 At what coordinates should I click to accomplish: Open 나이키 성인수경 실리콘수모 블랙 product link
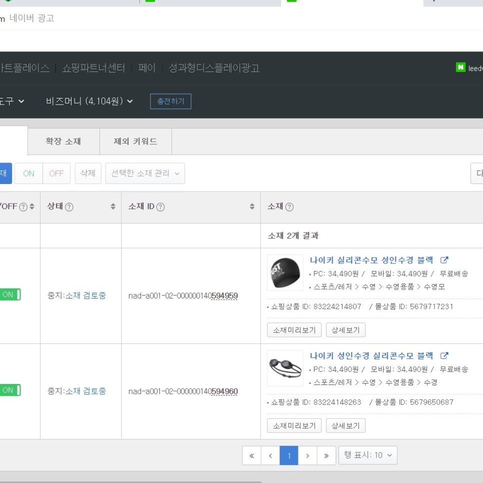pos(371,355)
